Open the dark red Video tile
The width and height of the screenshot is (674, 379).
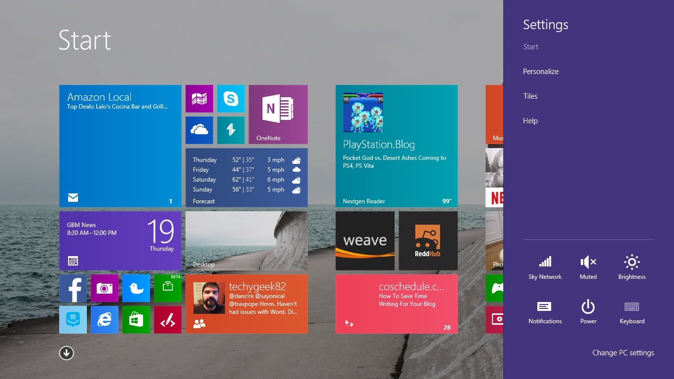[x=494, y=320]
